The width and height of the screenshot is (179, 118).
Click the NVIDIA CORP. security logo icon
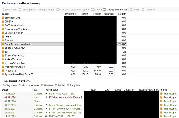tap(46, 116)
